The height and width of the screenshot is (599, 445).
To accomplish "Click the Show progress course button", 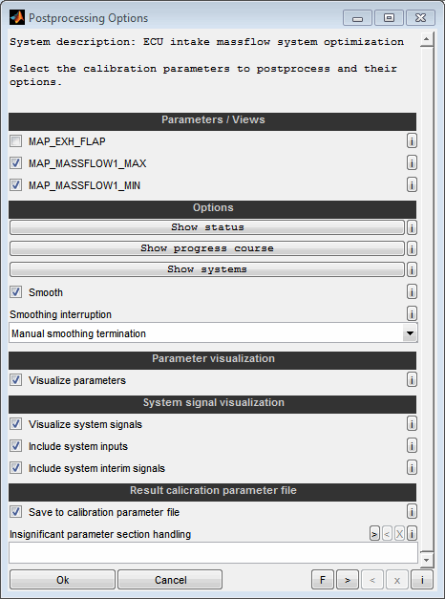I will point(206,248).
